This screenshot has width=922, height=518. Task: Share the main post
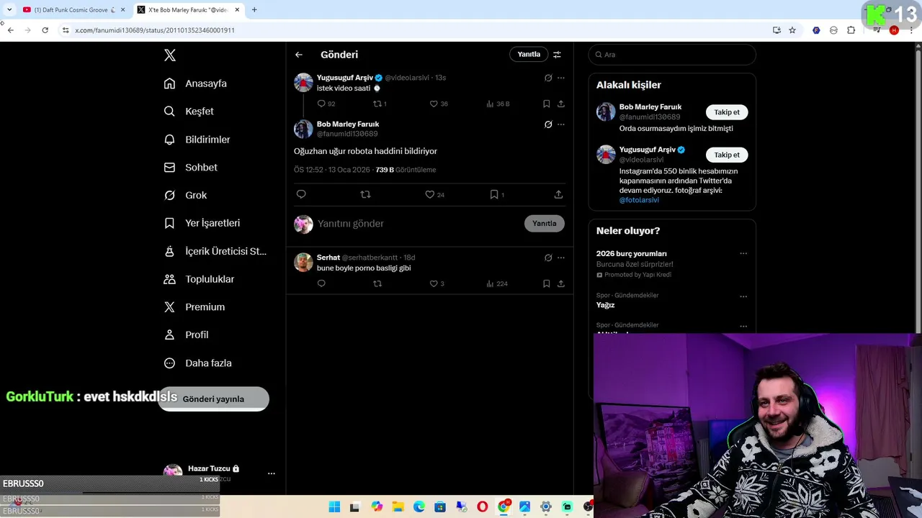coord(558,194)
